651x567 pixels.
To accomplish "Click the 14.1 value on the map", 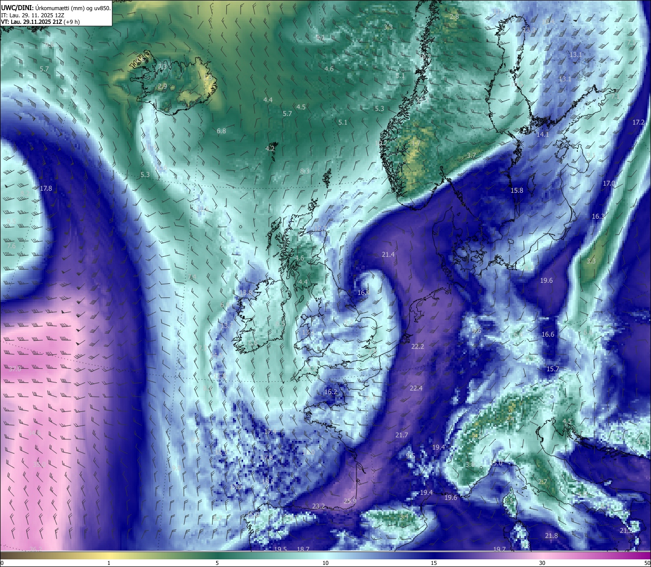I will click(543, 134).
